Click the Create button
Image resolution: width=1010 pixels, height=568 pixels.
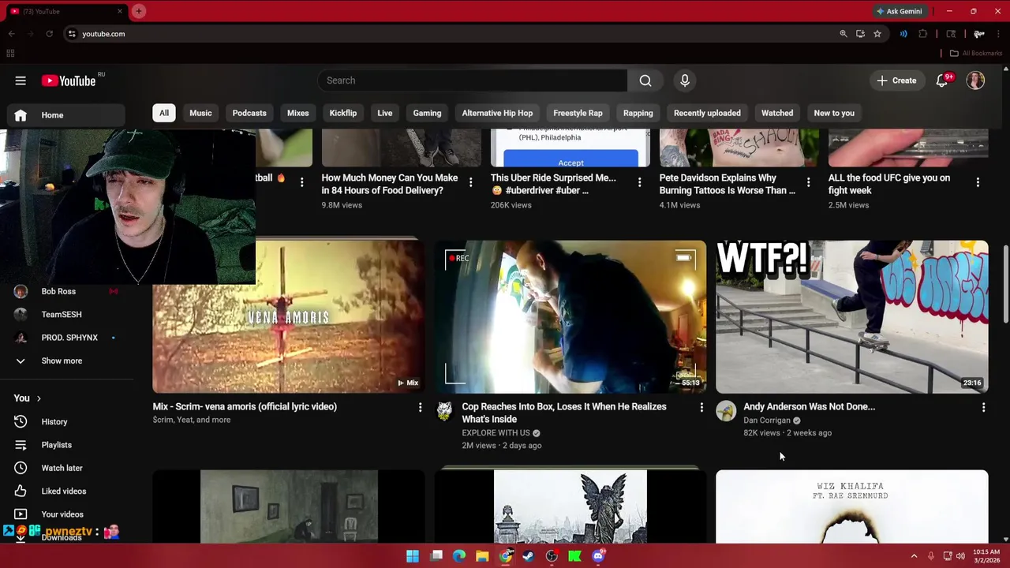(896, 80)
